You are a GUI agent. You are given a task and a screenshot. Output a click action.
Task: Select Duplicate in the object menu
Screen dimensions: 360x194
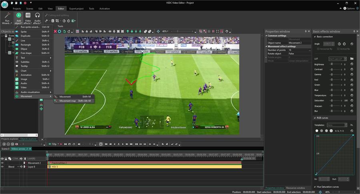click(34, 36)
